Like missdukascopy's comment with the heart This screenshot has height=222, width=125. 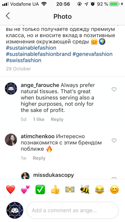click(114, 178)
